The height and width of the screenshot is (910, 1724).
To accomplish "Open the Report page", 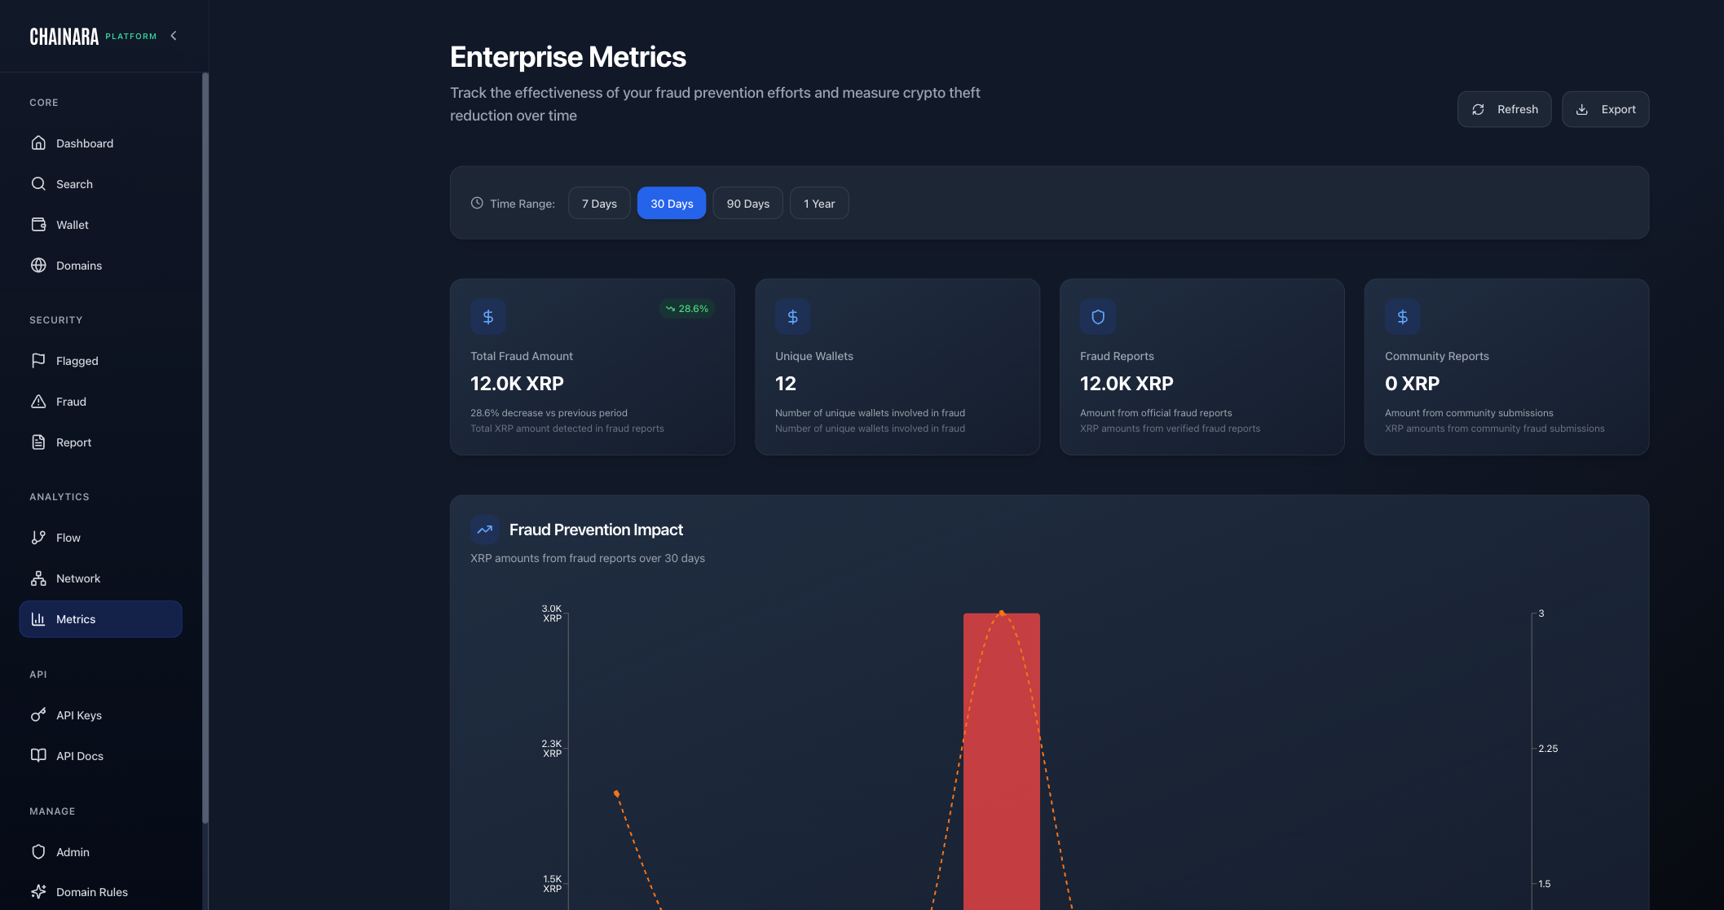I will click(100, 442).
